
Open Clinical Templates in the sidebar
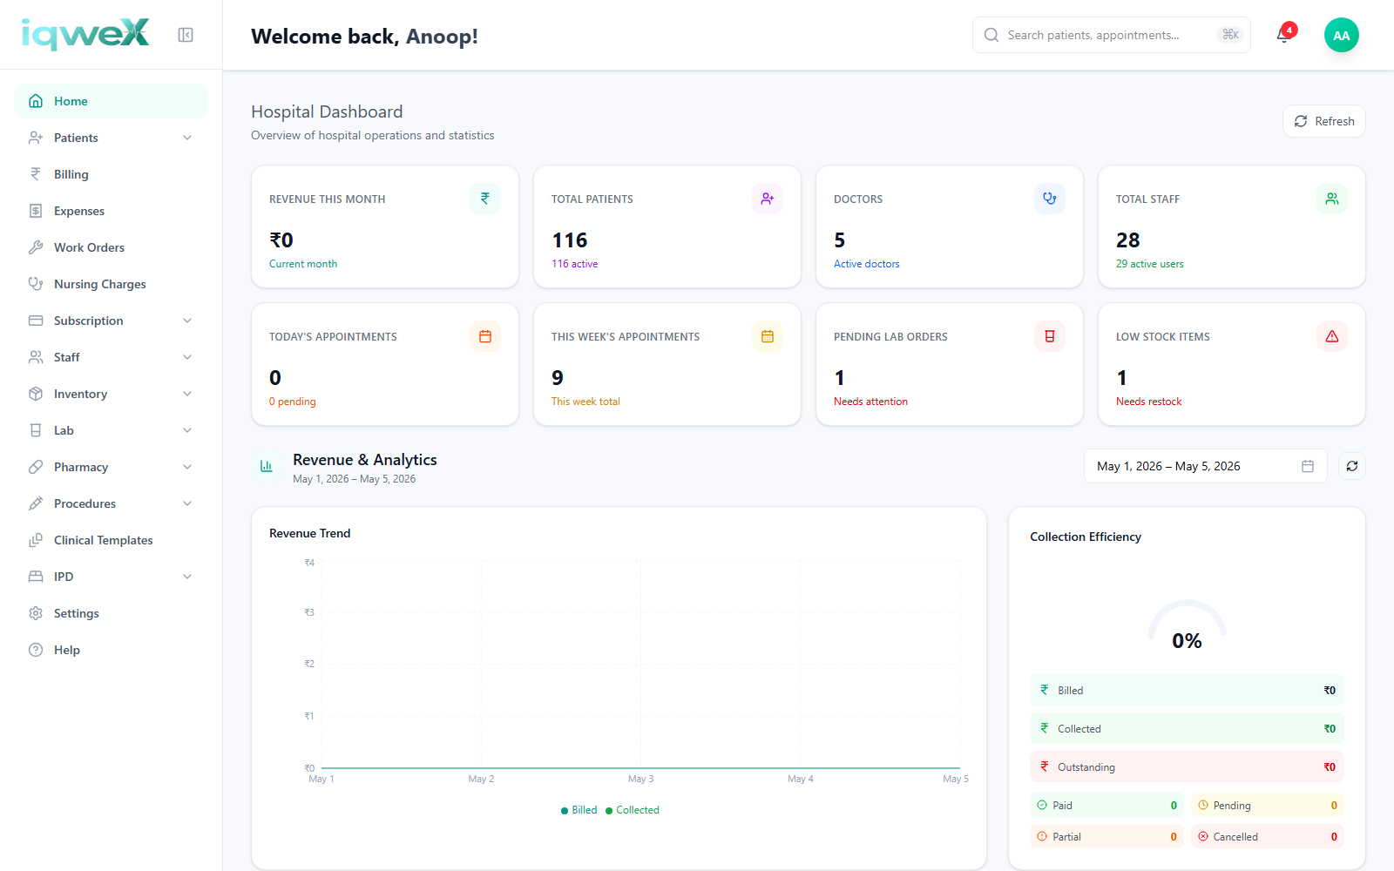pos(111,540)
